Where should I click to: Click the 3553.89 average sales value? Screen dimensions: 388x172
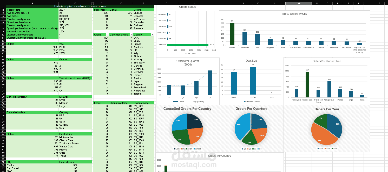(75, 16)
